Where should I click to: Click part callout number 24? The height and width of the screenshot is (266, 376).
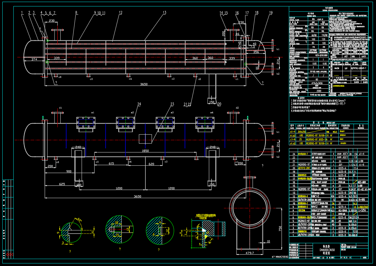tap(139, 104)
